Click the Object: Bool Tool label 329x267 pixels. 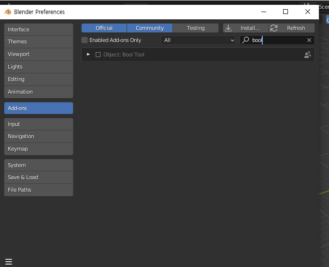pos(124,55)
